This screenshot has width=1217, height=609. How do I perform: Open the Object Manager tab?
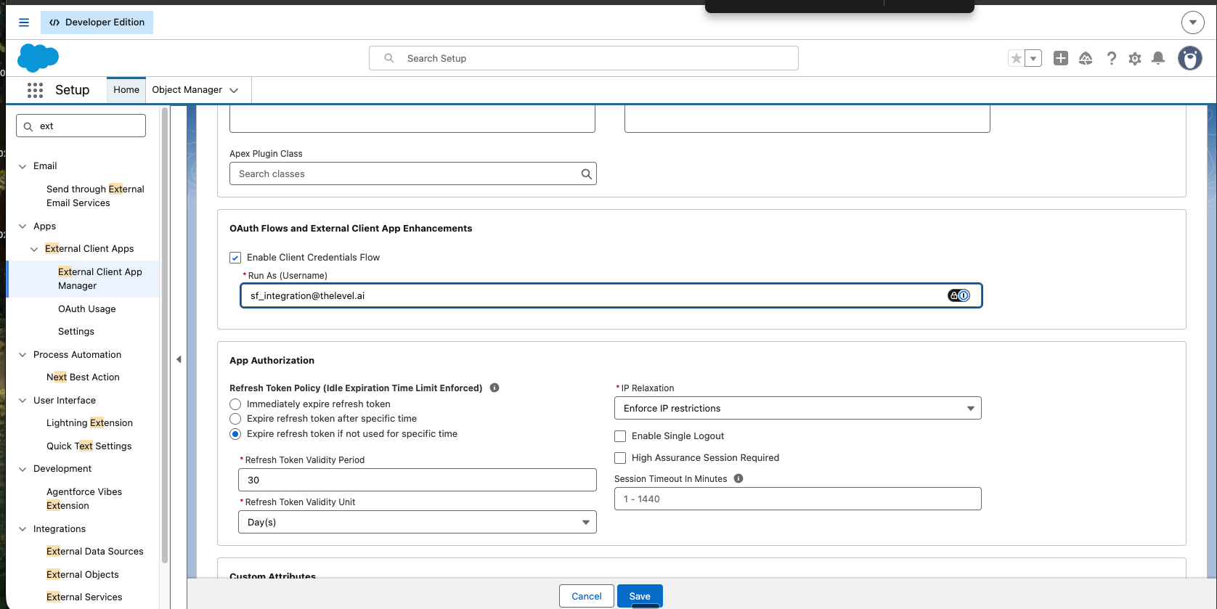click(x=187, y=90)
